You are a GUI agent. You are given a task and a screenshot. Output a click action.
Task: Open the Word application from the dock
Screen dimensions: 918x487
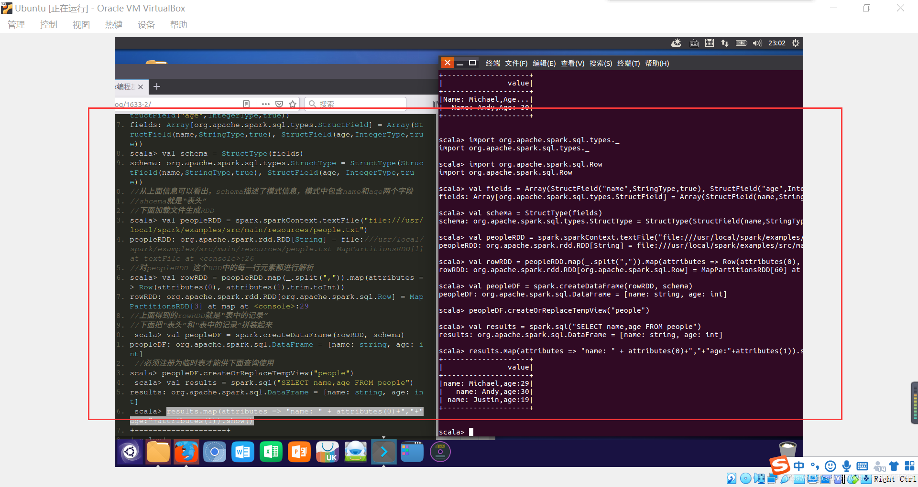(242, 452)
